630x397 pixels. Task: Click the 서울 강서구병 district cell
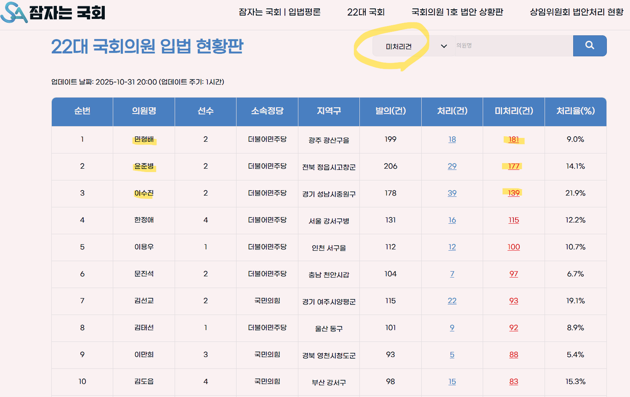[x=329, y=221]
